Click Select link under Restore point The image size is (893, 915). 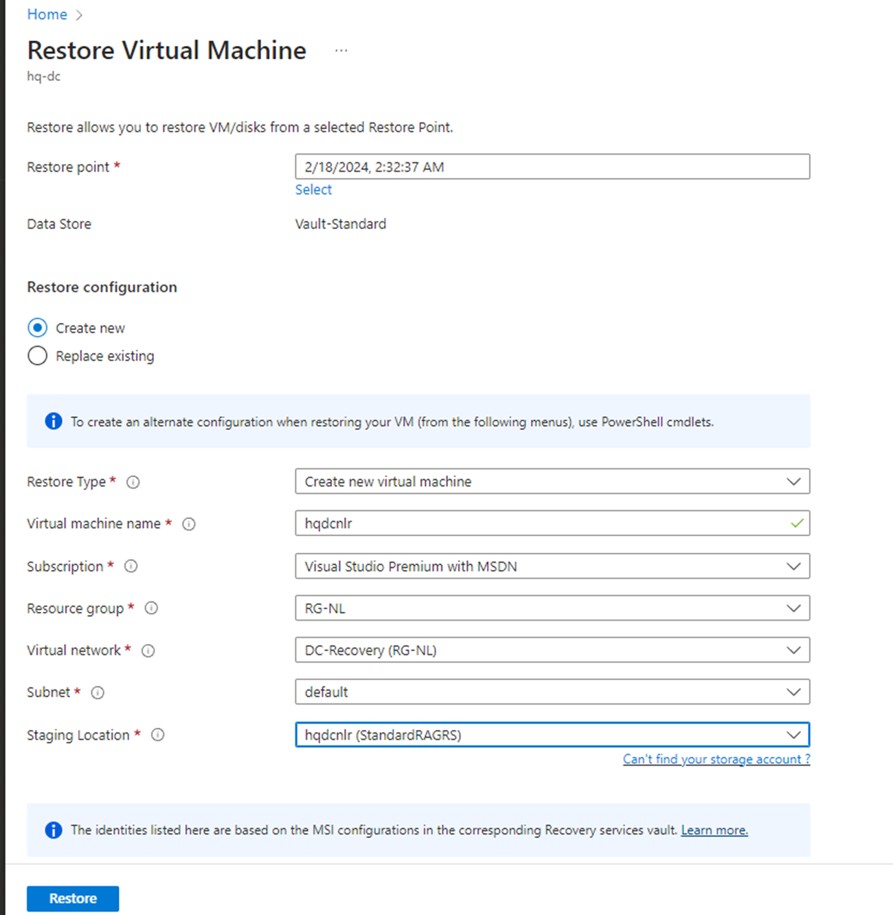[x=313, y=190]
